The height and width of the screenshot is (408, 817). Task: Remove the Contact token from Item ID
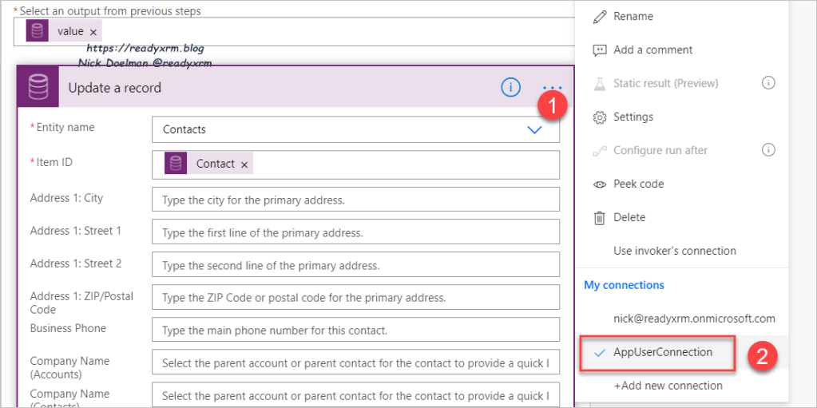pos(244,164)
